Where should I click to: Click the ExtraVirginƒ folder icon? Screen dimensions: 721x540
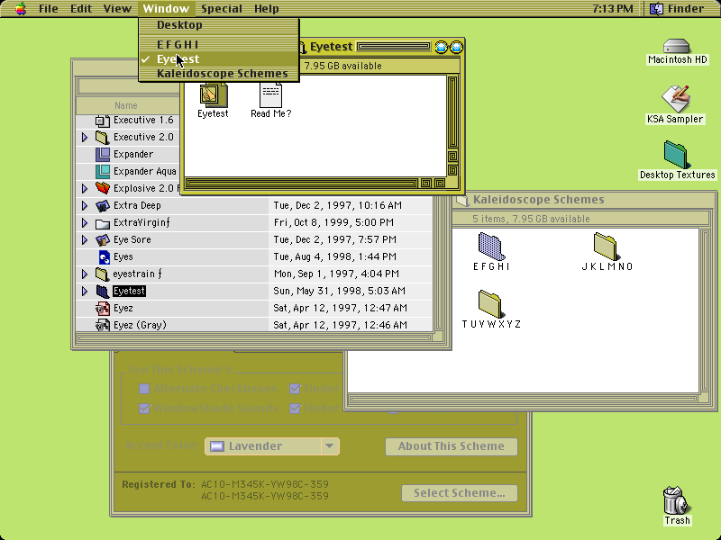click(103, 223)
